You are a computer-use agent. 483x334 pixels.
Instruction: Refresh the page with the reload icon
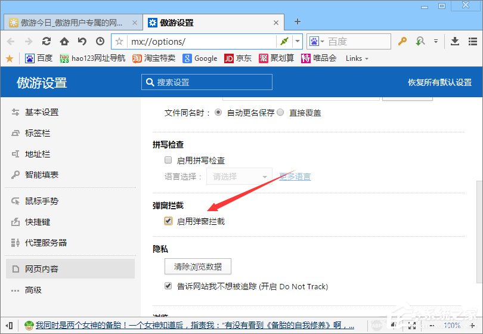point(47,41)
